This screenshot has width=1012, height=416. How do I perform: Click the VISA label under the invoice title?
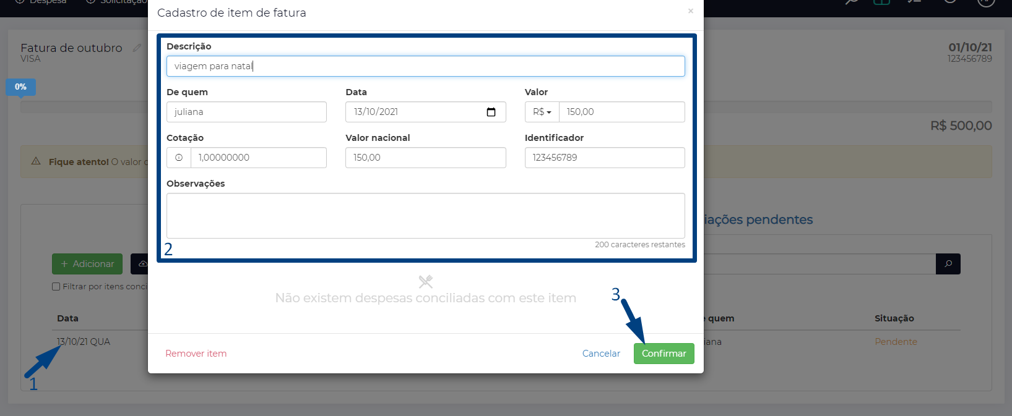tap(30, 59)
